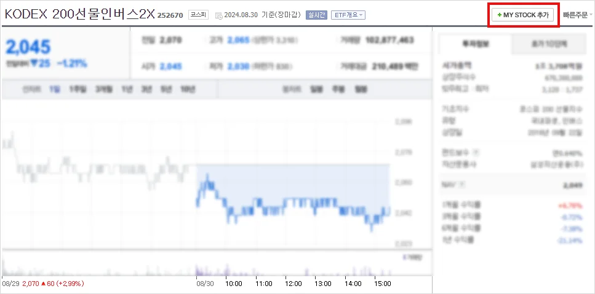Select the 5년 line chart period
595x294 pixels.
[166, 90]
